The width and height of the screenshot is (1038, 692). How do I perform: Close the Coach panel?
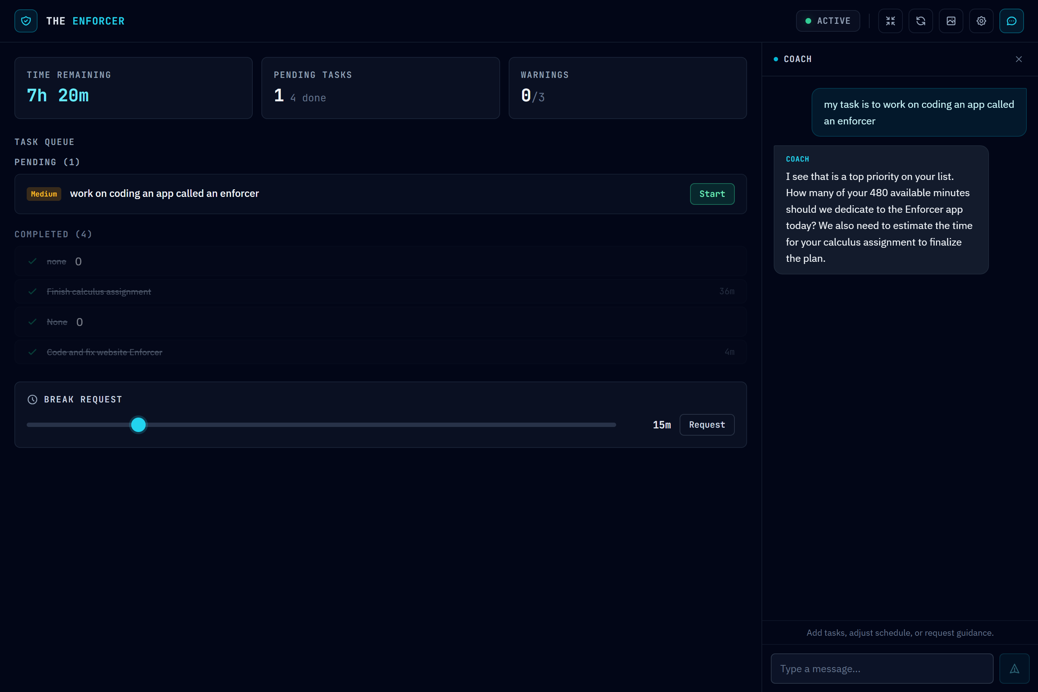[x=1018, y=59]
